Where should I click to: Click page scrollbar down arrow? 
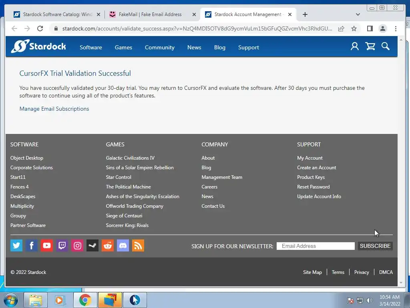[x=401, y=283]
